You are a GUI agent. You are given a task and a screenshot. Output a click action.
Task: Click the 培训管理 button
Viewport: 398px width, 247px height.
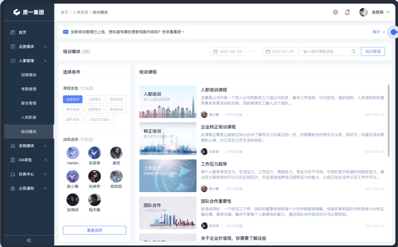click(x=373, y=52)
